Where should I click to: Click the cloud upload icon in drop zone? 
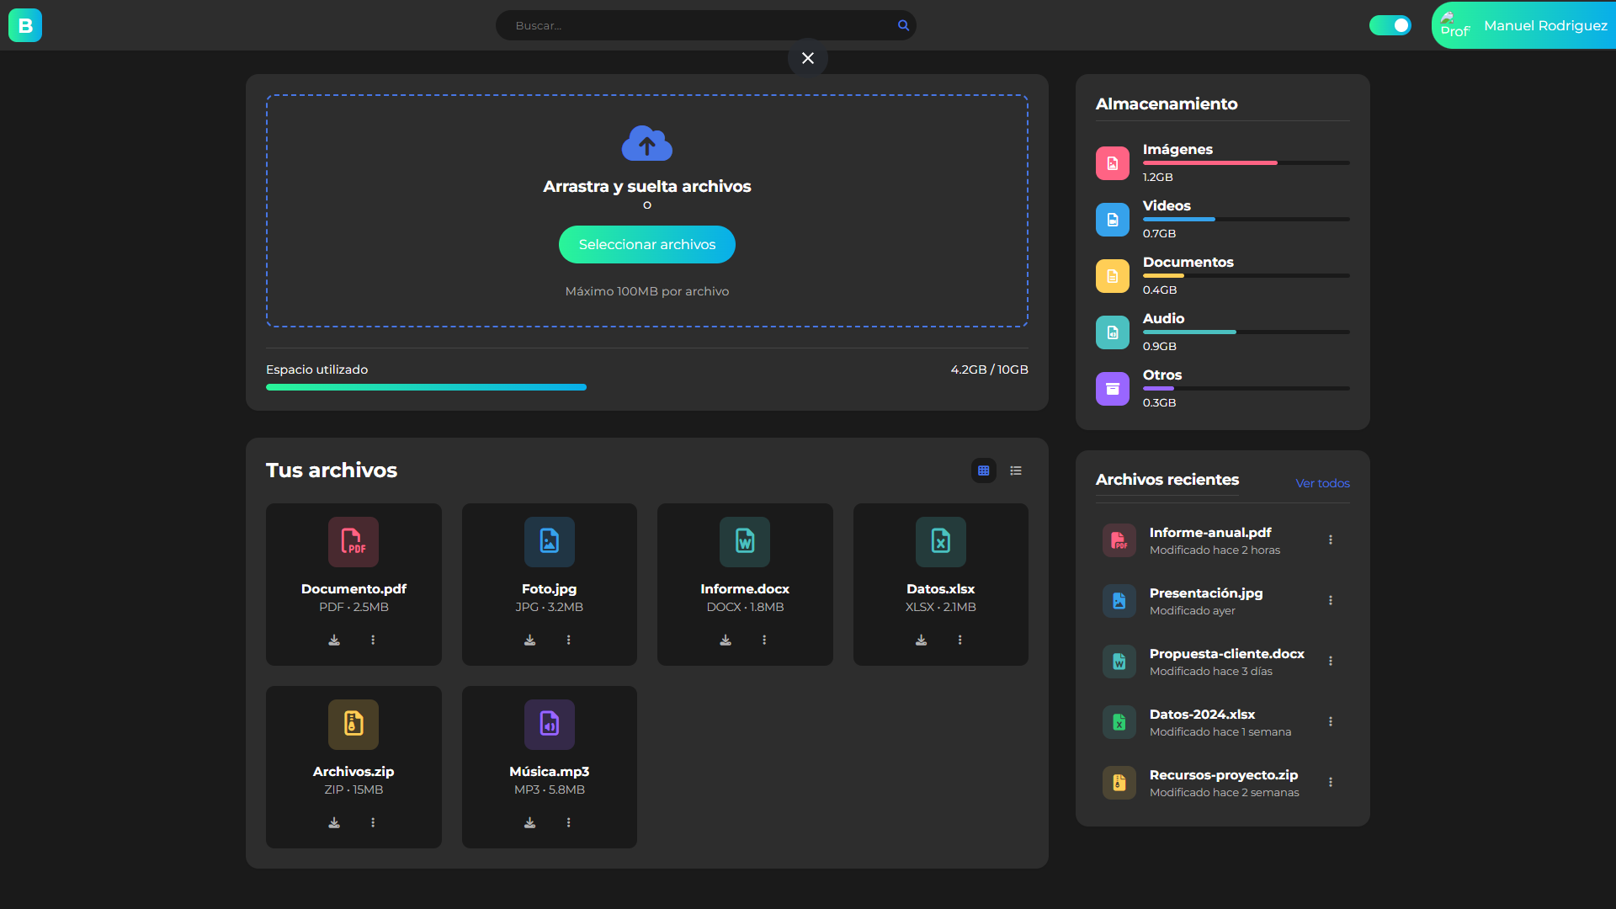click(646, 142)
